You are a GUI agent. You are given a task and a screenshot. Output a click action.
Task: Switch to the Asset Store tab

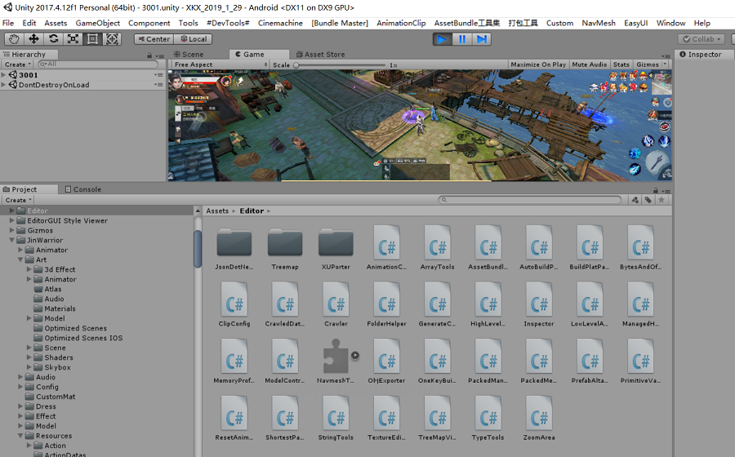pyautogui.click(x=320, y=55)
